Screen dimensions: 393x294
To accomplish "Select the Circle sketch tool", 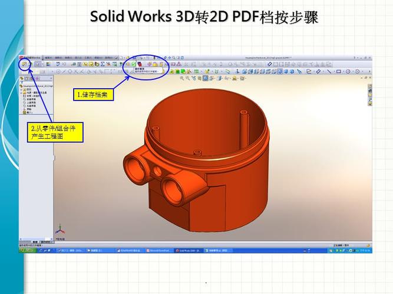I will click(348, 71).
